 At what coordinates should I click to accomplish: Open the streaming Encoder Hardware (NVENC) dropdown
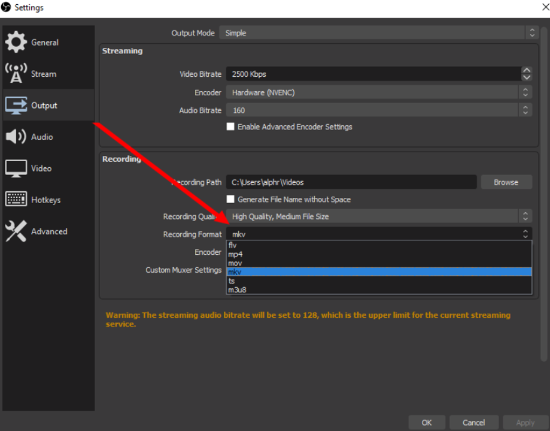click(379, 92)
